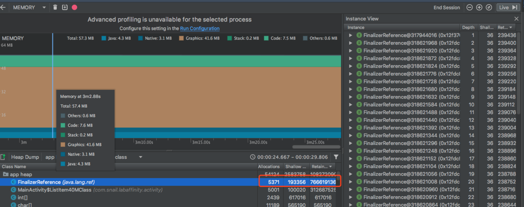This screenshot has width=524, height=207.
Task: Close the Instance View panel
Action: (x=516, y=19)
